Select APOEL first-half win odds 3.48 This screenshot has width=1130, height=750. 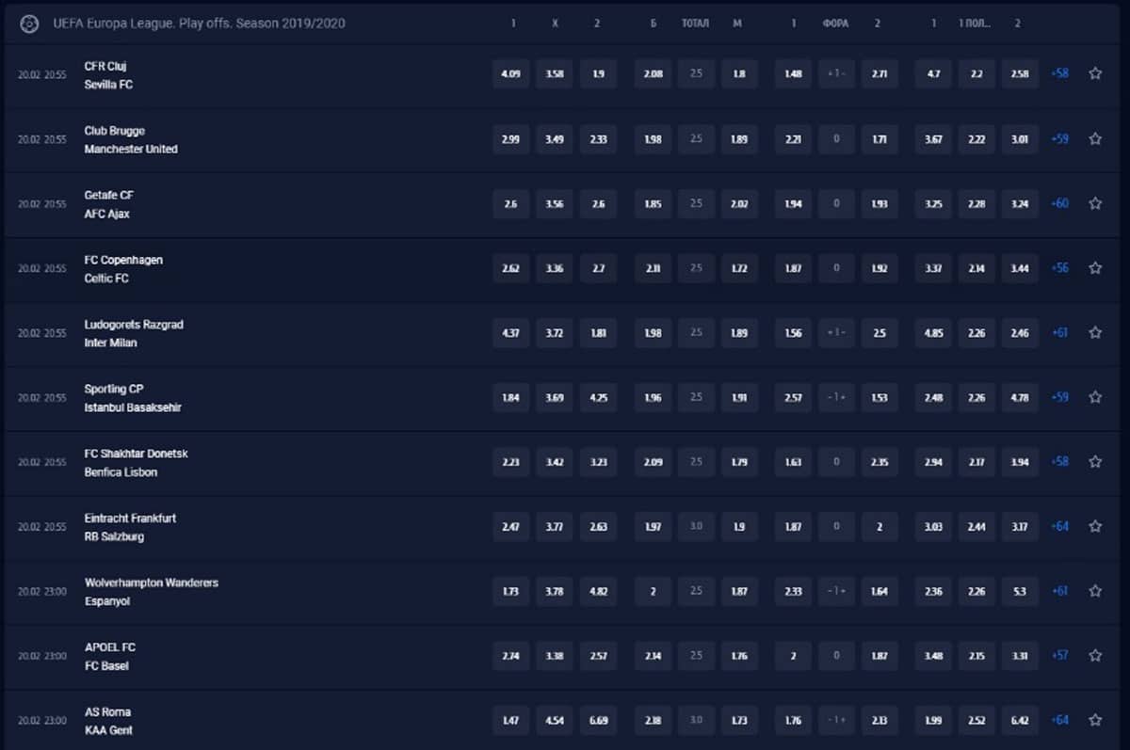933,656
